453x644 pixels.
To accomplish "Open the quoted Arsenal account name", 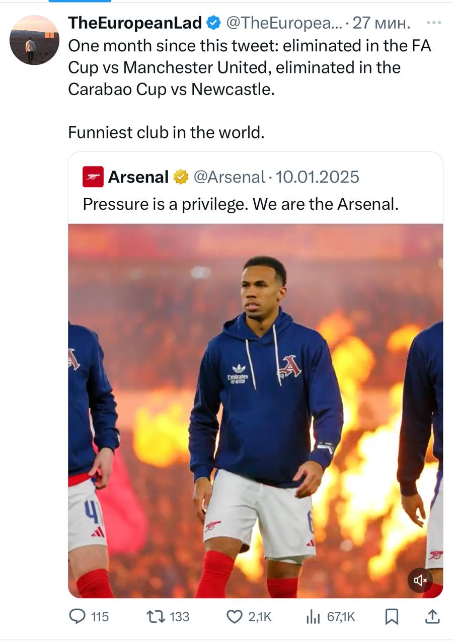I will 138,177.
